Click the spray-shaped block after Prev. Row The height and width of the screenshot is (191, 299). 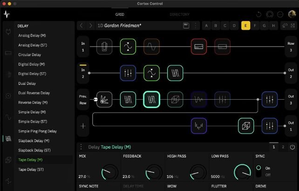tap(104, 99)
